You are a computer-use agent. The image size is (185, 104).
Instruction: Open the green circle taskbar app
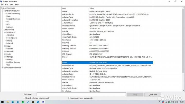[x=23, y=102]
